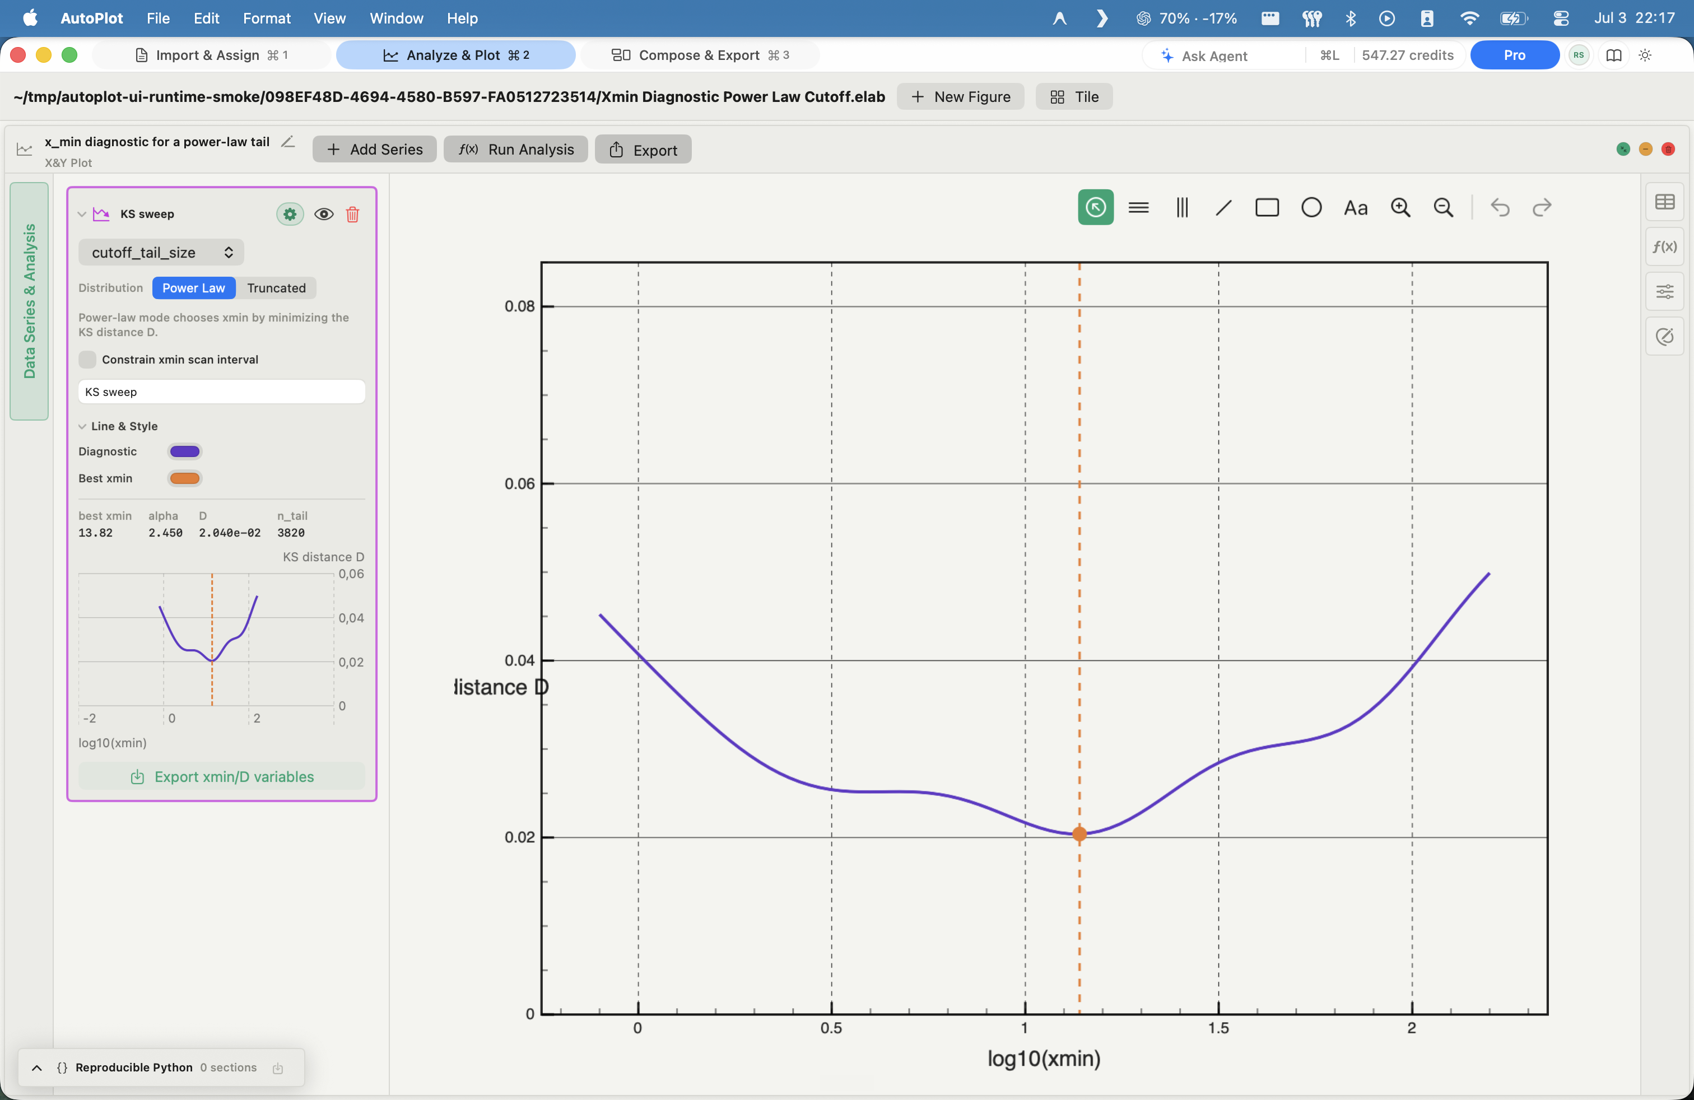Image resolution: width=1694 pixels, height=1100 pixels.
Task: Click Run Analysis button
Action: coord(515,149)
